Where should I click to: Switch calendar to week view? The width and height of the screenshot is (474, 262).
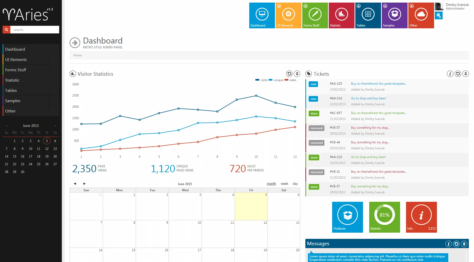[284, 184]
